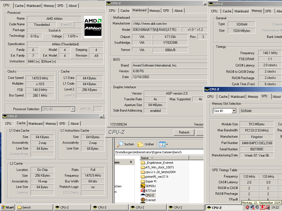282x211 pixels.
Task: Open the Mainboard tab in top-left CPU window
Action: click(34, 6)
